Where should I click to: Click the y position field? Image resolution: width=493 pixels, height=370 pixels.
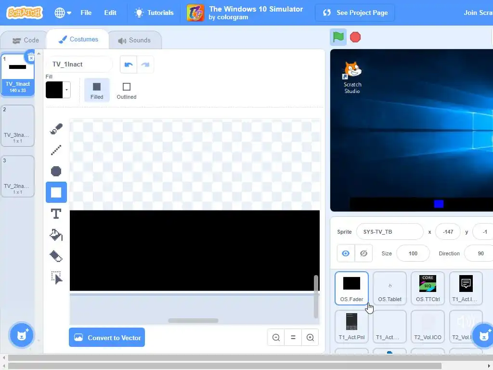pos(483,232)
